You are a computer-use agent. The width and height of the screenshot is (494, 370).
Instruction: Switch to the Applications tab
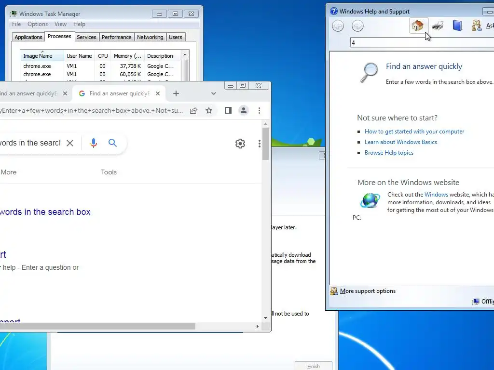tap(28, 37)
